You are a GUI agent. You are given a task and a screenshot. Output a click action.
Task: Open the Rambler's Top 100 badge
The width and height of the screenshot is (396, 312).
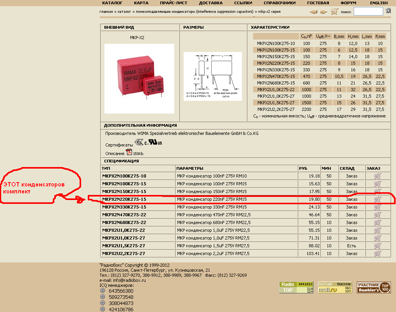pyautogui.click(x=374, y=287)
